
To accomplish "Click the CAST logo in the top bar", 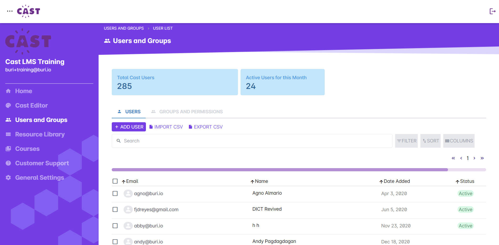I will (x=28, y=11).
